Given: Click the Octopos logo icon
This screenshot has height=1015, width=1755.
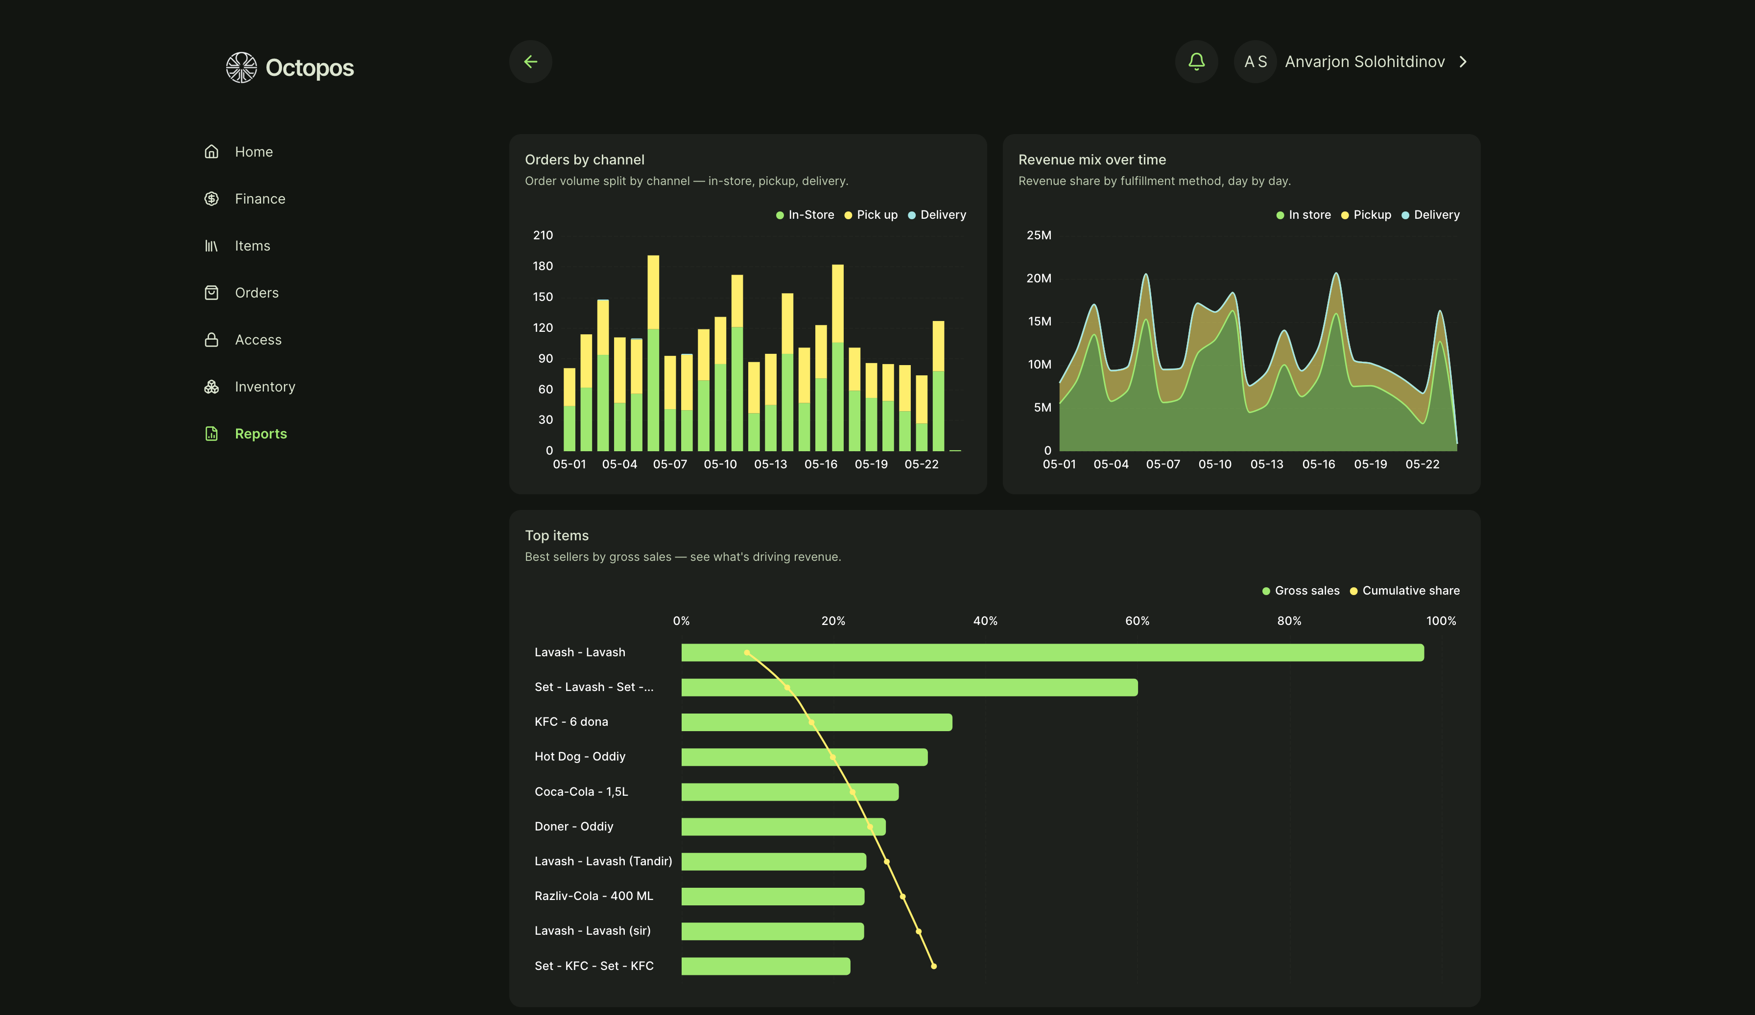Looking at the screenshot, I should coord(241,68).
